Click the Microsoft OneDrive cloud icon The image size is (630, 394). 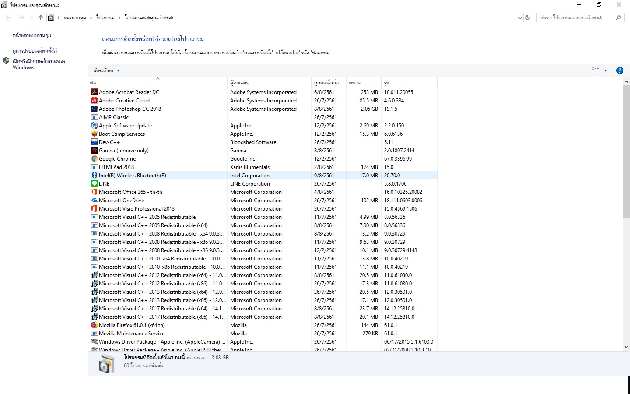click(x=94, y=200)
